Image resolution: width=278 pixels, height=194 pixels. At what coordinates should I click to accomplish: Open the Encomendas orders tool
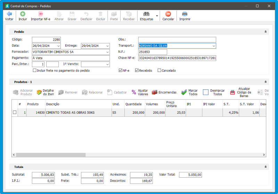pos(155,92)
